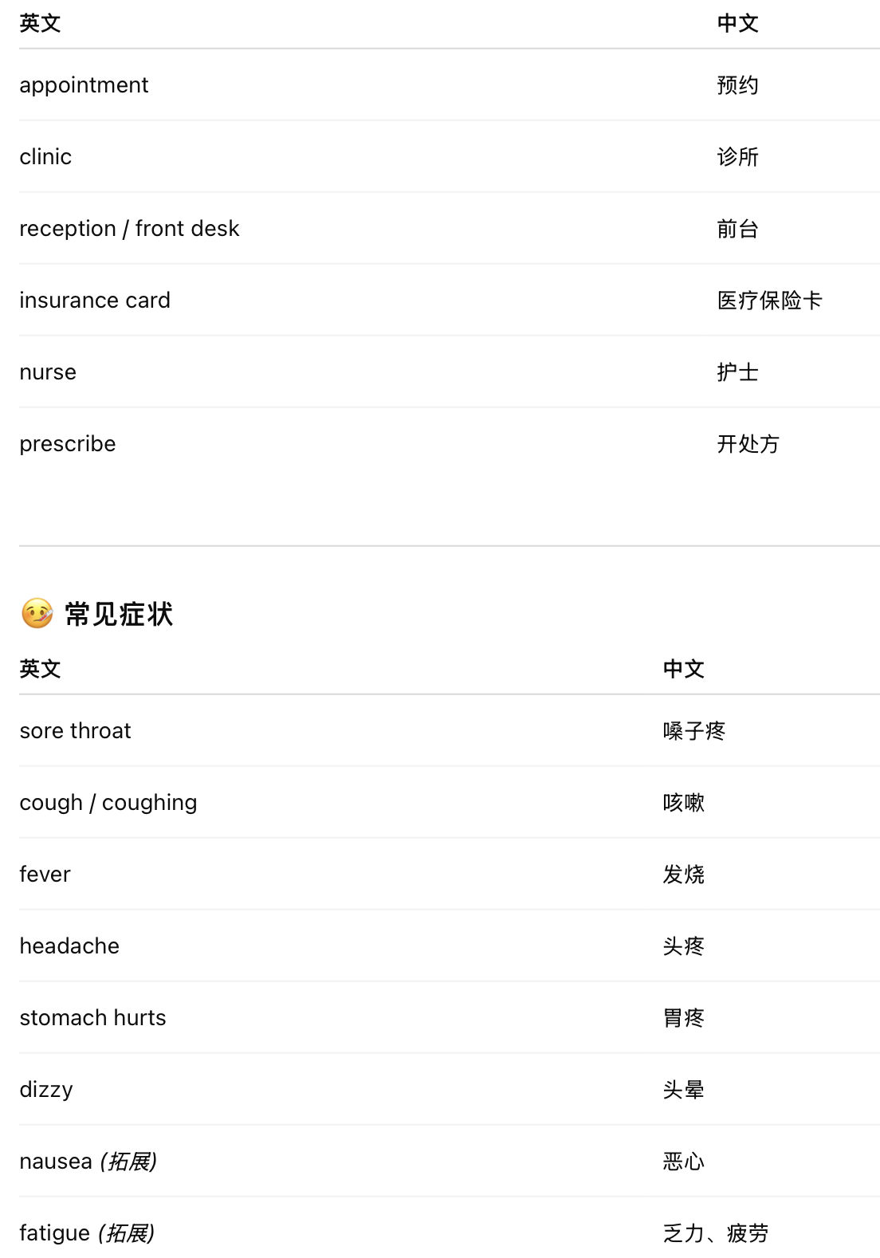Click the 医疗保险卡 translation cell
The height and width of the screenshot is (1258, 880).
tap(769, 301)
